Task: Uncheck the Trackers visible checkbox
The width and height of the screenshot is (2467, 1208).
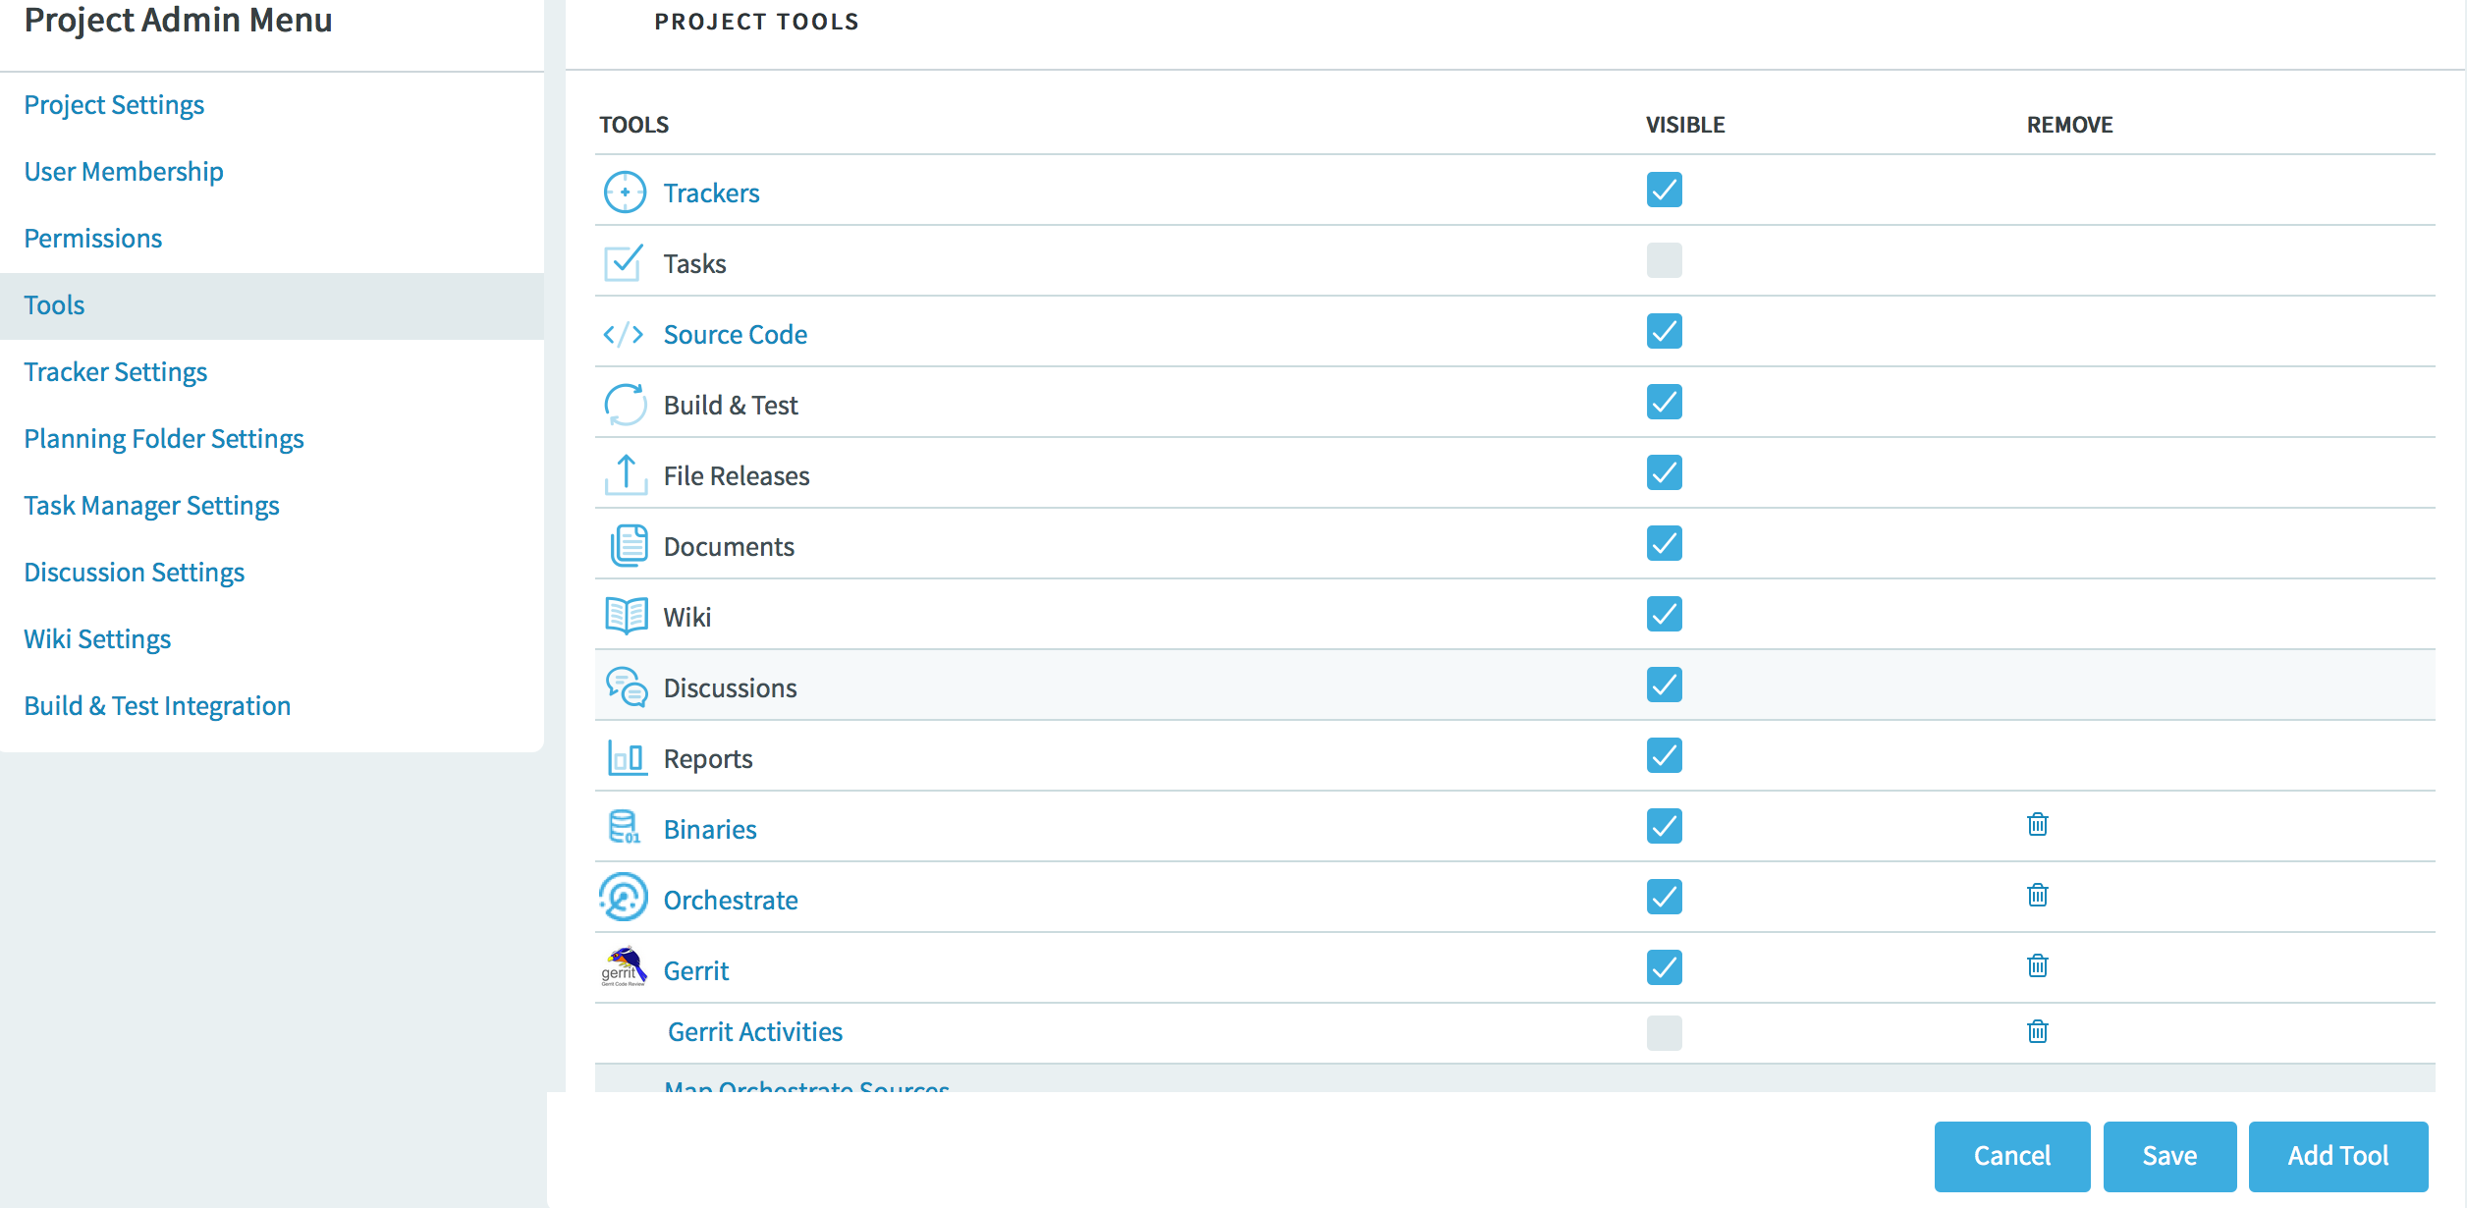Action: tap(1665, 190)
